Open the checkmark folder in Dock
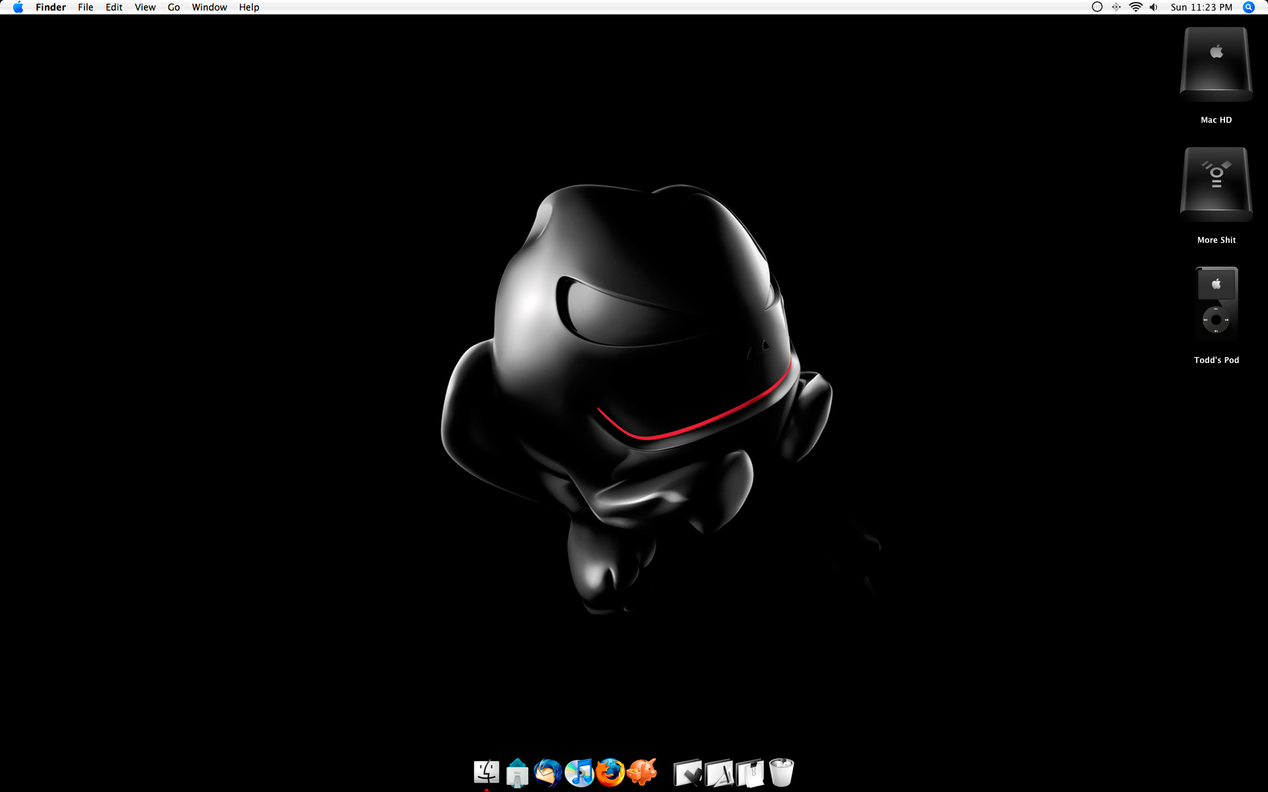 coord(687,773)
